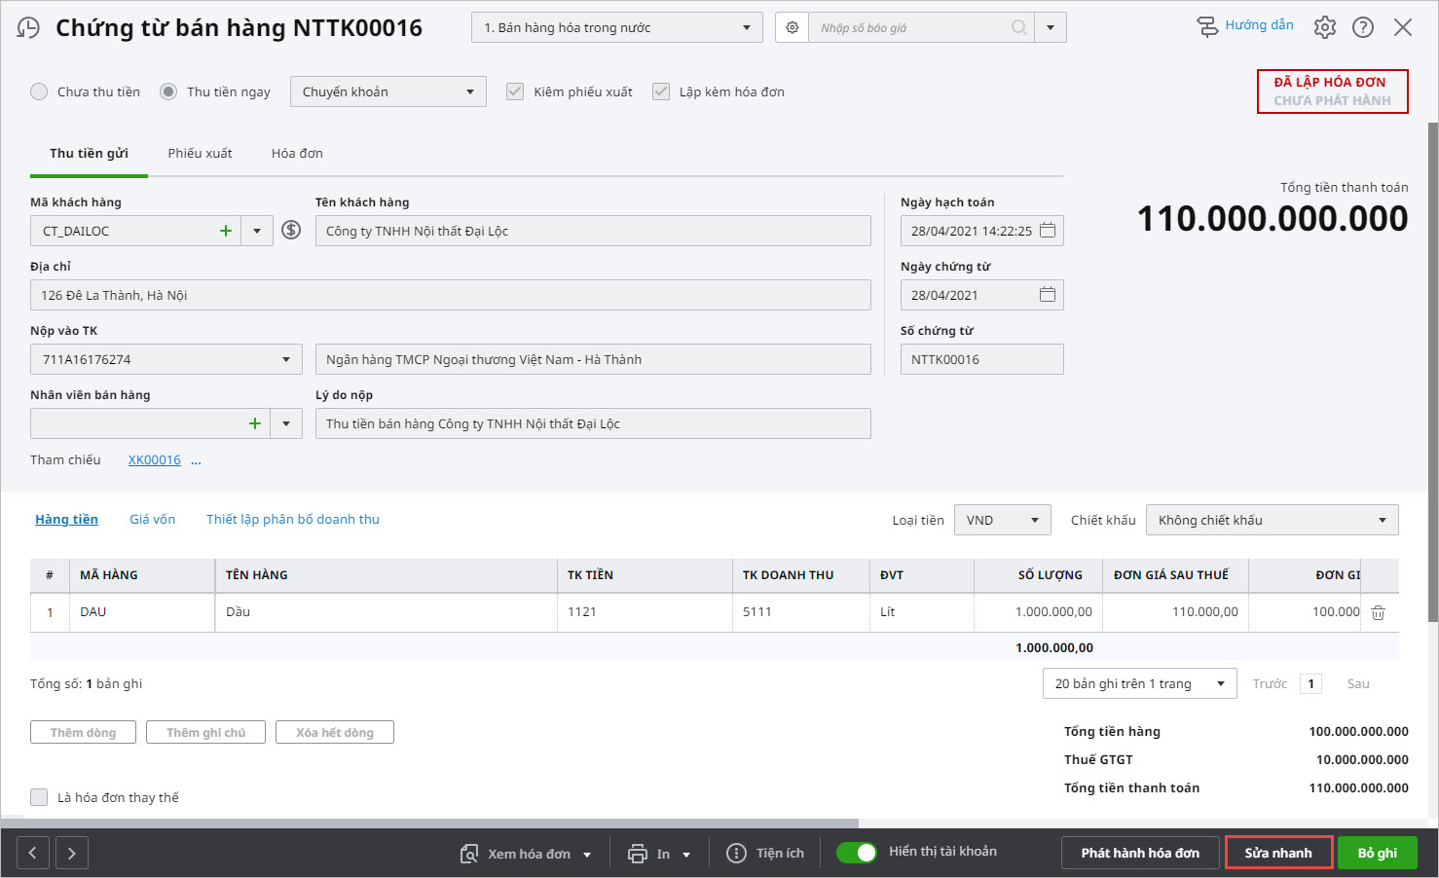Click the gear icon beside quote number search
The width and height of the screenshot is (1439, 878).
click(x=793, y=27)
